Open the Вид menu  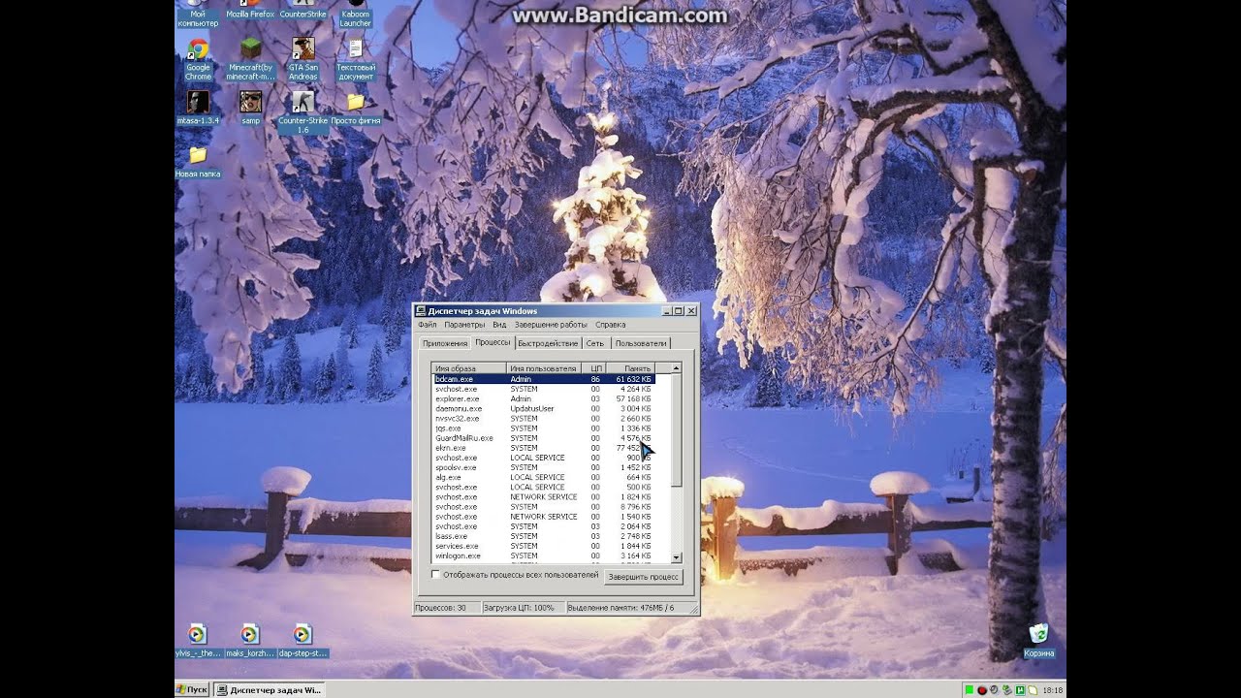(x=499, y=325)
